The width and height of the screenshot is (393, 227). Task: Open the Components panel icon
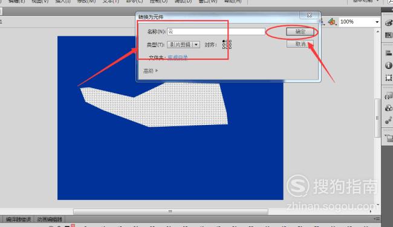[389, 108]
